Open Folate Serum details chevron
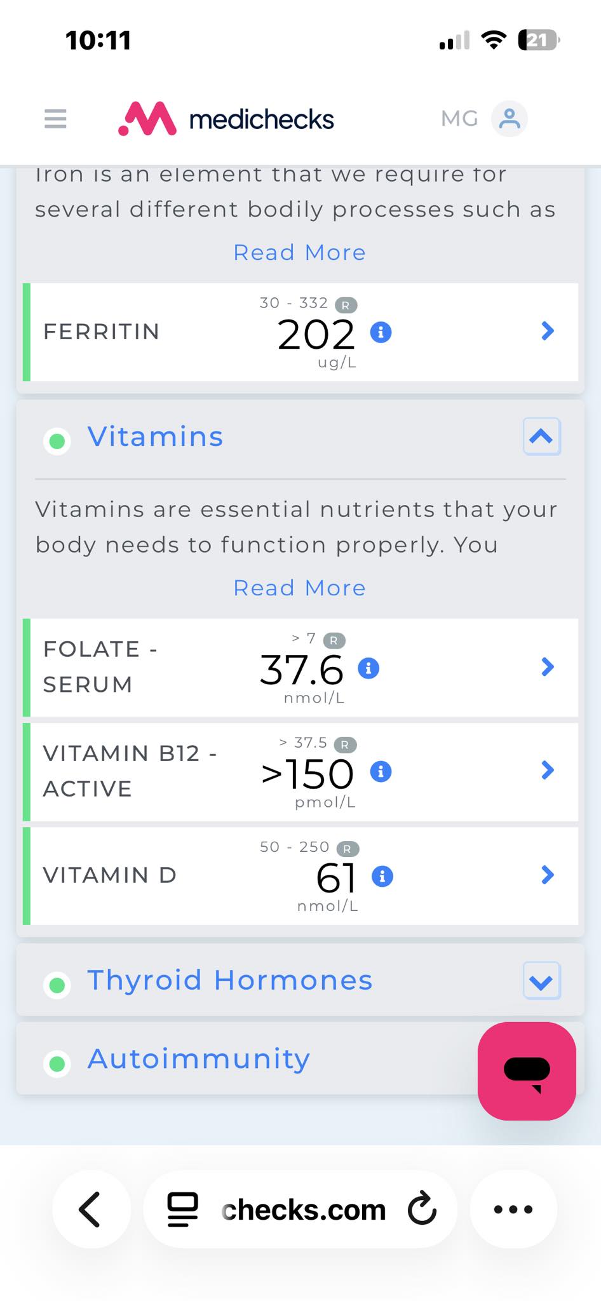601x1301 pixels. [x=548, y=666]
